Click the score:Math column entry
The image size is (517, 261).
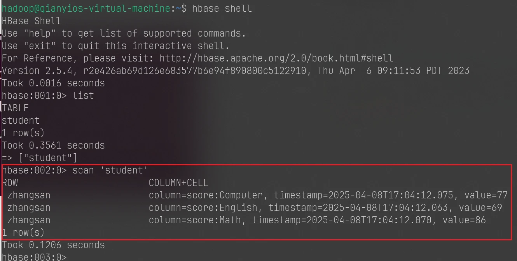[195, 220]
